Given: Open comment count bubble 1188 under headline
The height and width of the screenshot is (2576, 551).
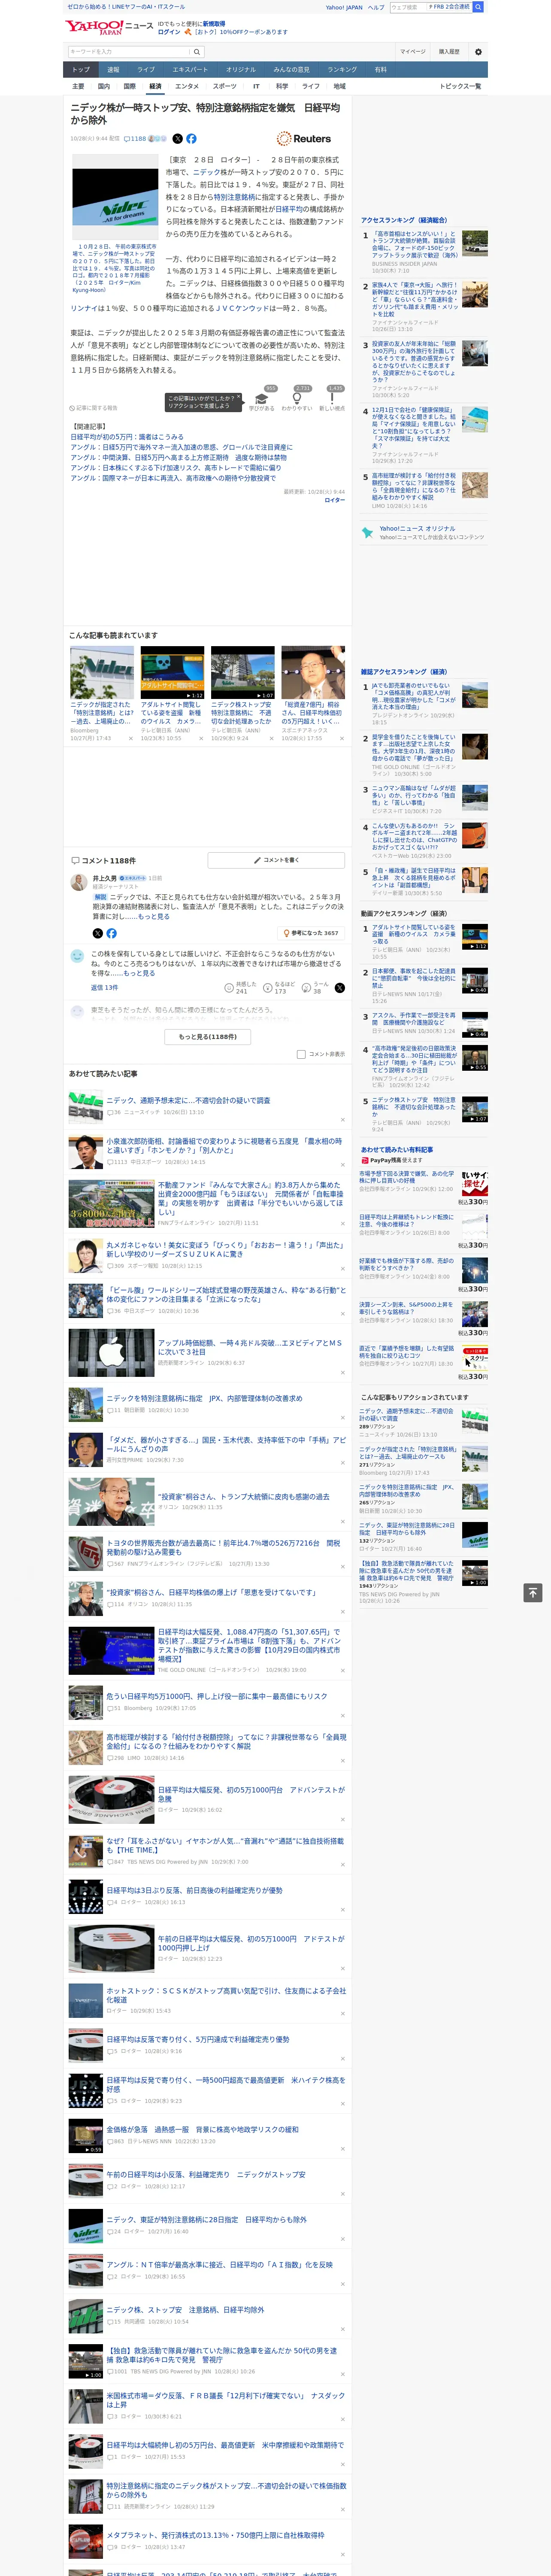Looking at the screenshot, I should click(135, 139).
